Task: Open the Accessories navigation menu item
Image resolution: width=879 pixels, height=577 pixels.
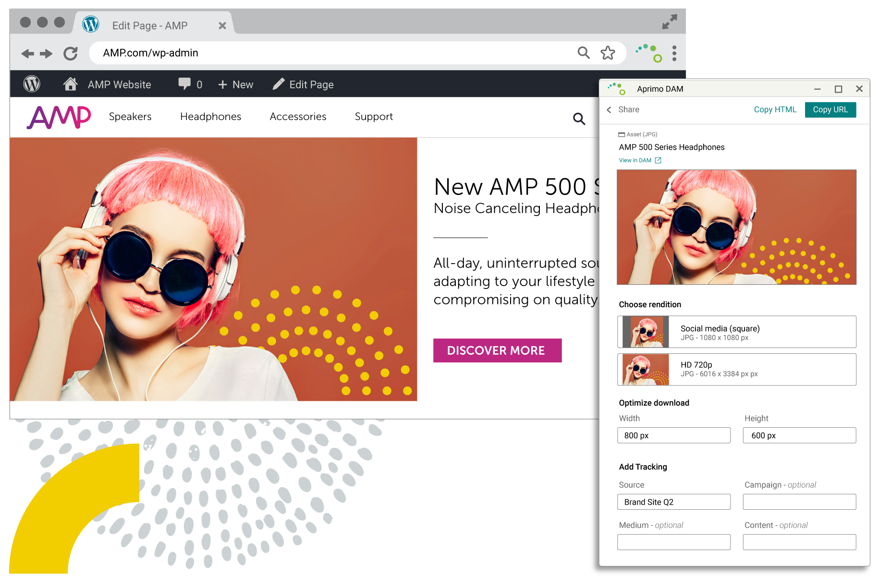Action: pos(298,117)
